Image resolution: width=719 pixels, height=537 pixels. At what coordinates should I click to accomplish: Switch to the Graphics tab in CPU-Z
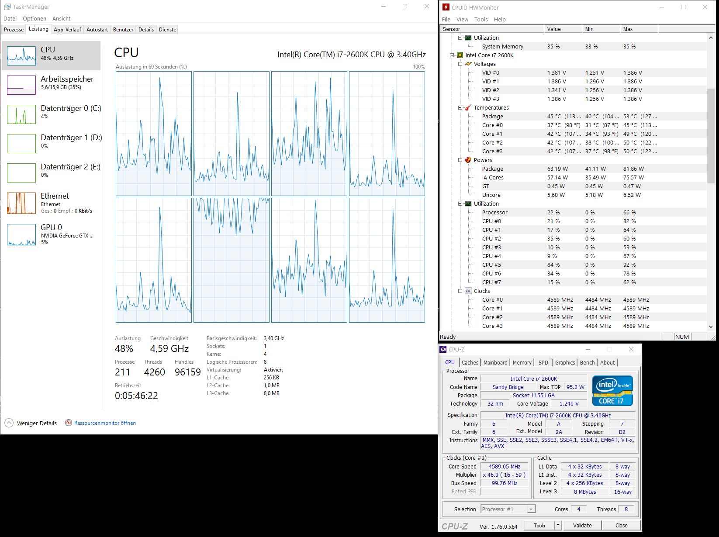click(x=565, y=363)
